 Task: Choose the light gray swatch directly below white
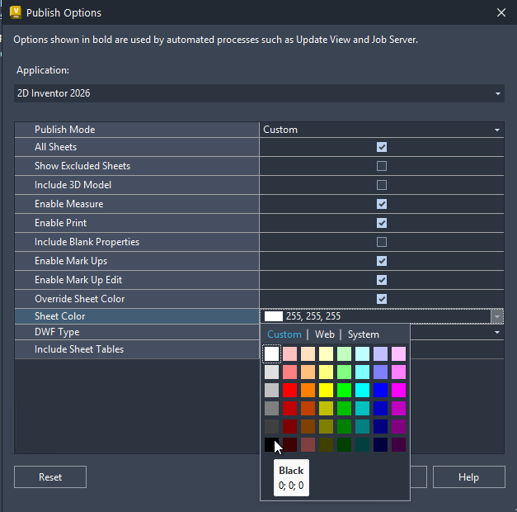(271, 372)
